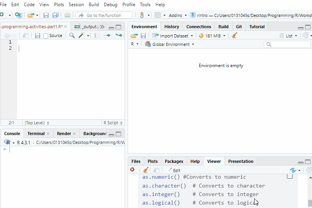Click the Re-run previous code icon
The image size is (312, 208).
click(118, 36)
